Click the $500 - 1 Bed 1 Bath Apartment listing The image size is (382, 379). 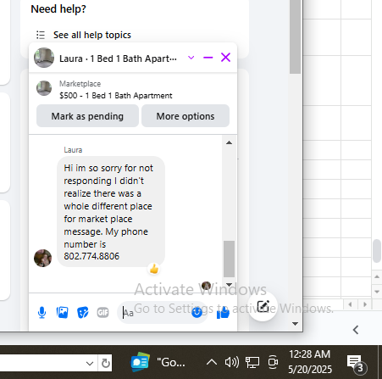[x=116, y=96]
